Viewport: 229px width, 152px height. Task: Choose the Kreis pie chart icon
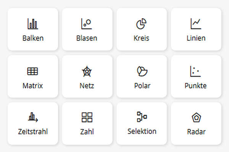(141, 24)
